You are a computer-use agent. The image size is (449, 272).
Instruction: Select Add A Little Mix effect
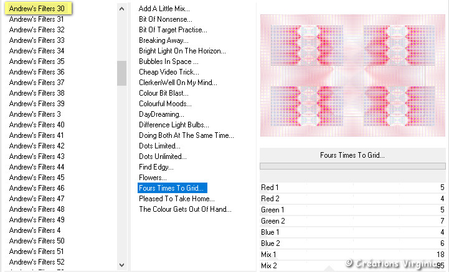[164, 9]
